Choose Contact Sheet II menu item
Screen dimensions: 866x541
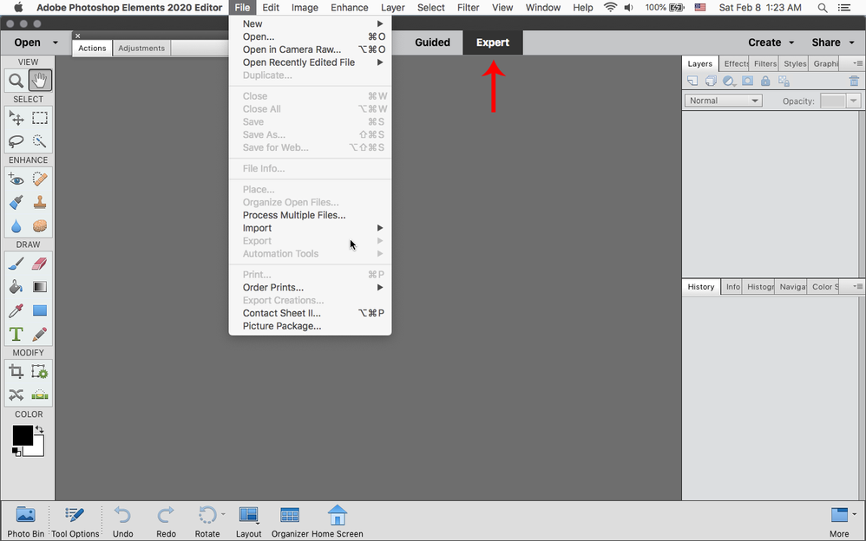[311, 313]
